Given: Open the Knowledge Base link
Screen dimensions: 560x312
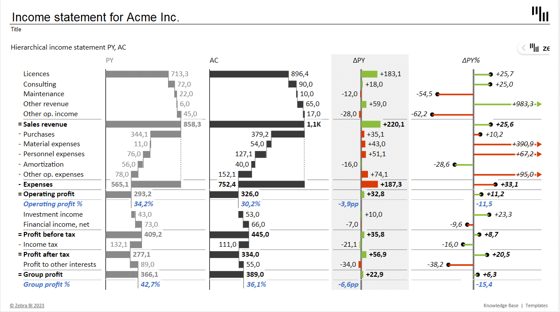Looking at the screenshot, I should point(501,305).
